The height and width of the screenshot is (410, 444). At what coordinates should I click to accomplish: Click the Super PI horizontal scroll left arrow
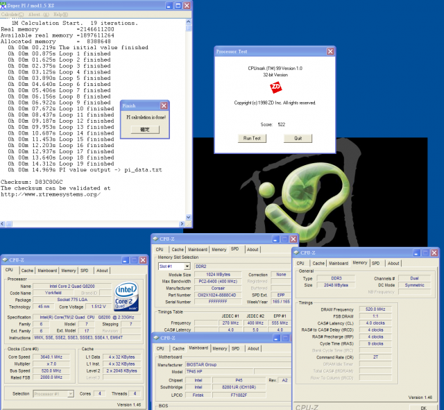[x=3, y=223]
